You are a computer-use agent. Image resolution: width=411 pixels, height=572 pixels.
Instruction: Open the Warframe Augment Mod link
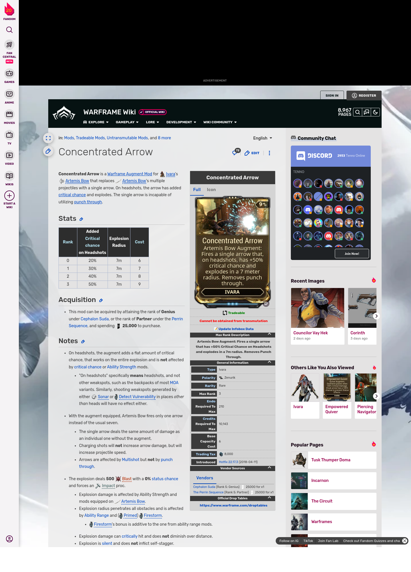(130, 174)
